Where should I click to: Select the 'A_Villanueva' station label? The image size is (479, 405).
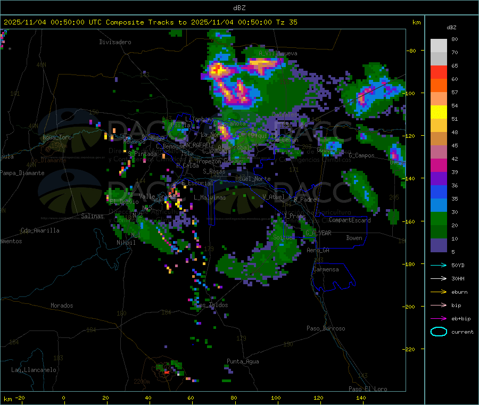click(x=278, y=53)
